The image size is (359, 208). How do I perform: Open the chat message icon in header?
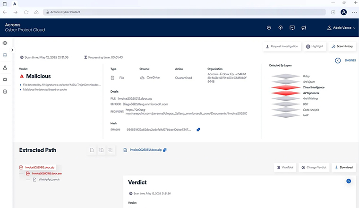[292, 28]
